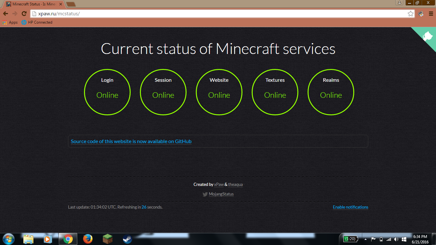Reload the Minecraft status page
436x245 pixels.
pyautogui.click(x=24, y=14)
